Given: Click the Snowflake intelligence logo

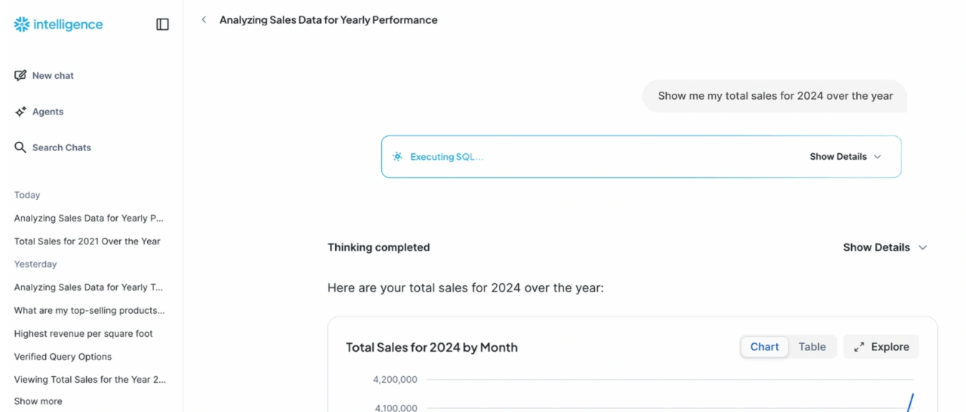Looking at the screenshot, I should [58, 24].
